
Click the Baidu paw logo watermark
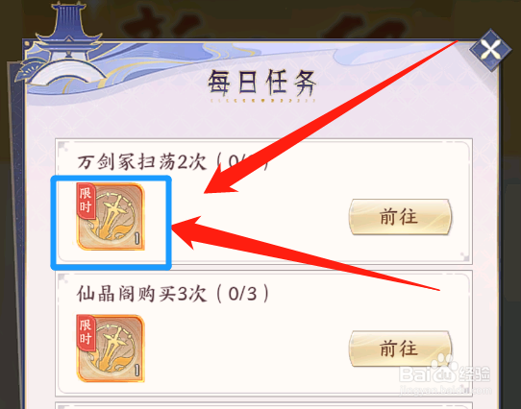tap(443, 365)
